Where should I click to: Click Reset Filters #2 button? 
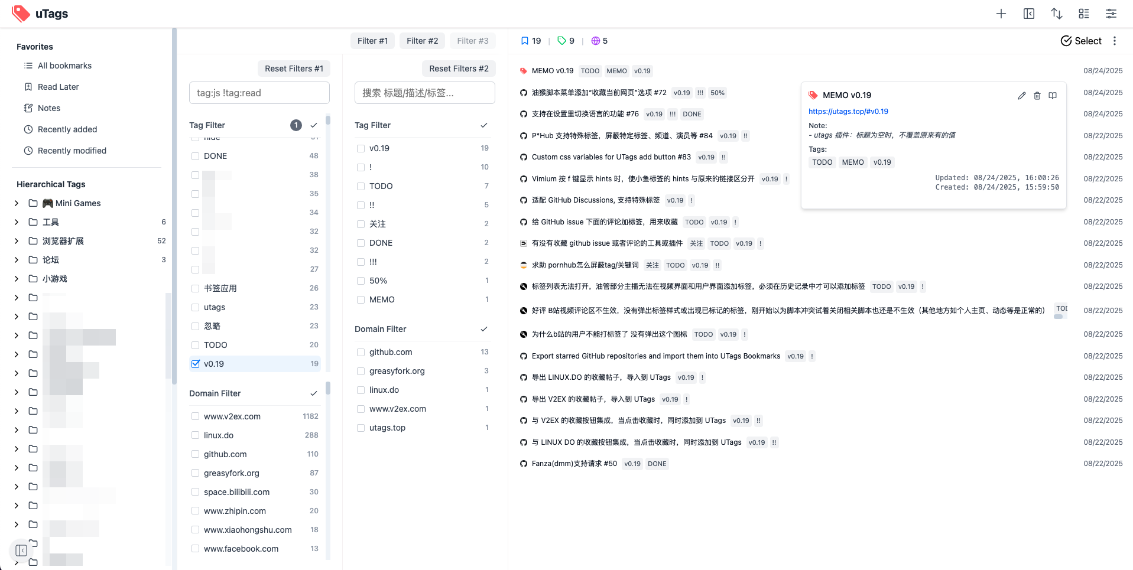tap(459, 69)
